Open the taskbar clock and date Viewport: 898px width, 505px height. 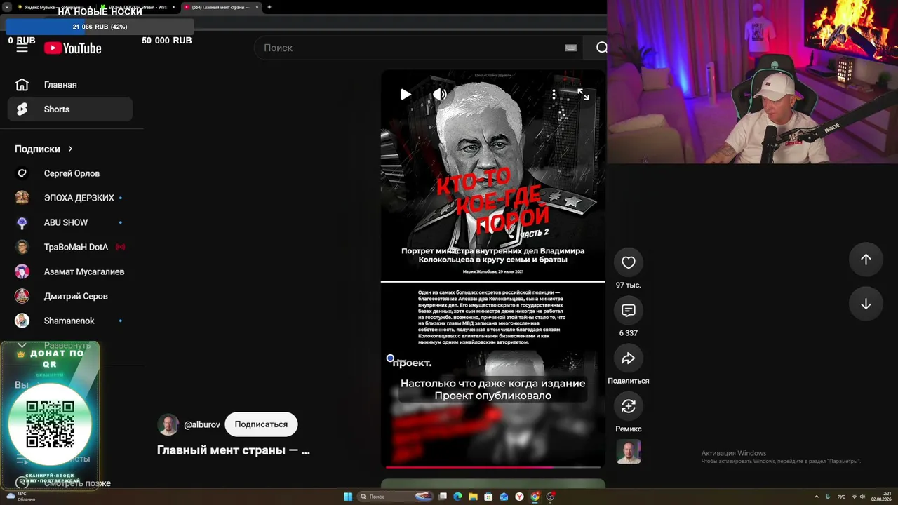(880, 497)
